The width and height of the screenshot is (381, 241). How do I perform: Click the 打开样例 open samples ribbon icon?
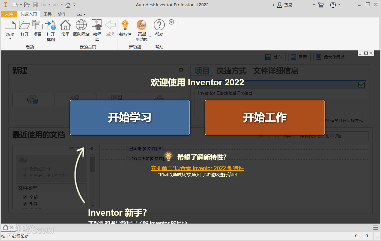[51, 25]
